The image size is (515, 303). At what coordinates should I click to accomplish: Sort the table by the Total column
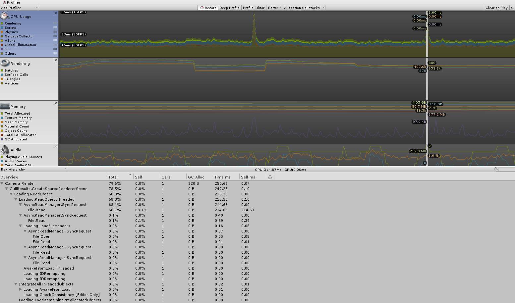[x=113, y=177]
